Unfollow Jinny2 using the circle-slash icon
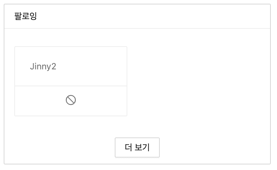 tap(71, 100)
